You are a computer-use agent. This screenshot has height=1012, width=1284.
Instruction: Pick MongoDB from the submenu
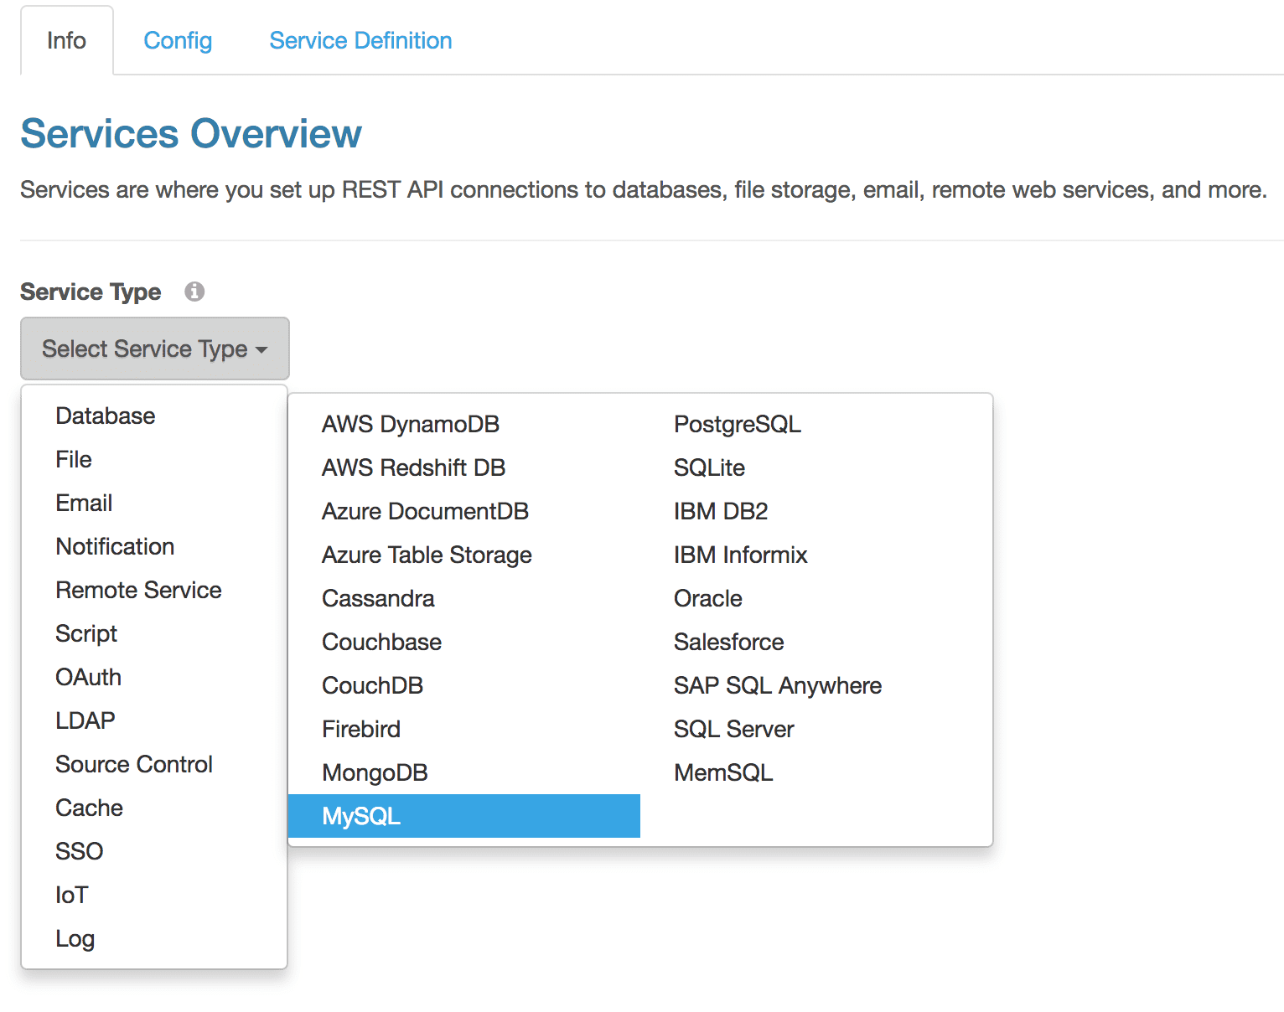[x=375, y=772]
